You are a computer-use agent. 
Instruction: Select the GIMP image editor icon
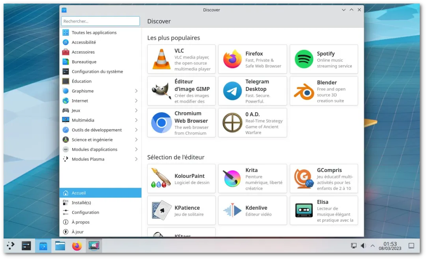click(162, 91)
